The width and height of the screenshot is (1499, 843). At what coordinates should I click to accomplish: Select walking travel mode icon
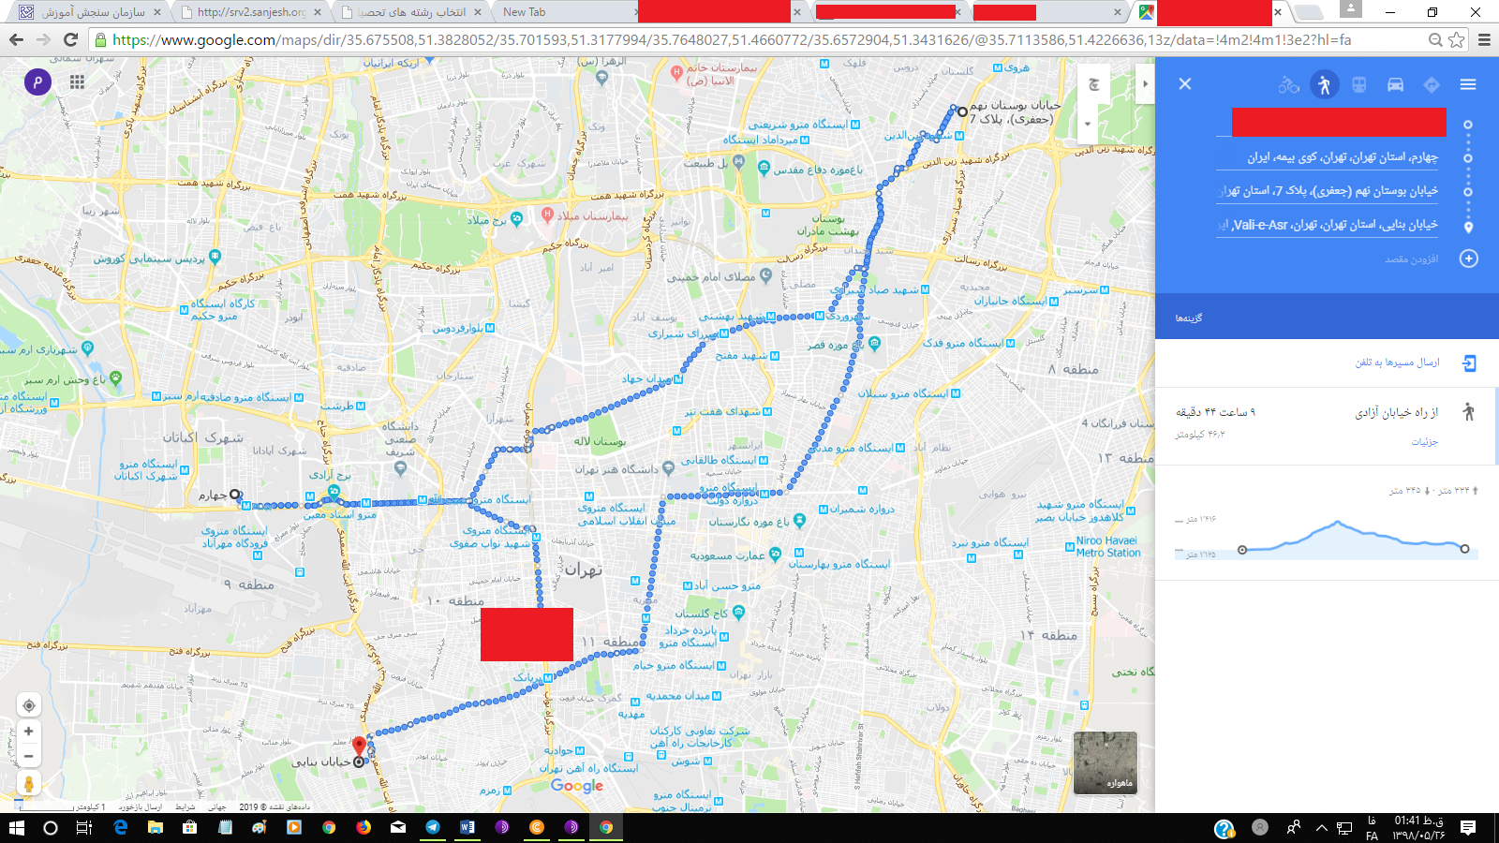pos(1324,85)
